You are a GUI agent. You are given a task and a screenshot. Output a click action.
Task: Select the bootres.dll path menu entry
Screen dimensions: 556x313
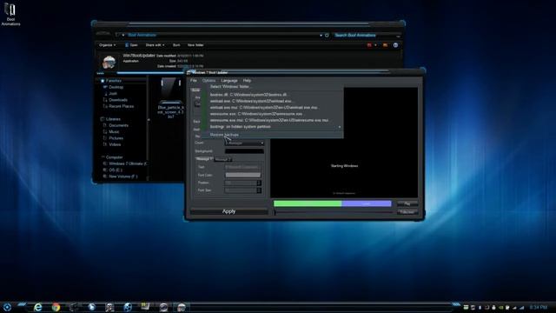tap(272, 95)
